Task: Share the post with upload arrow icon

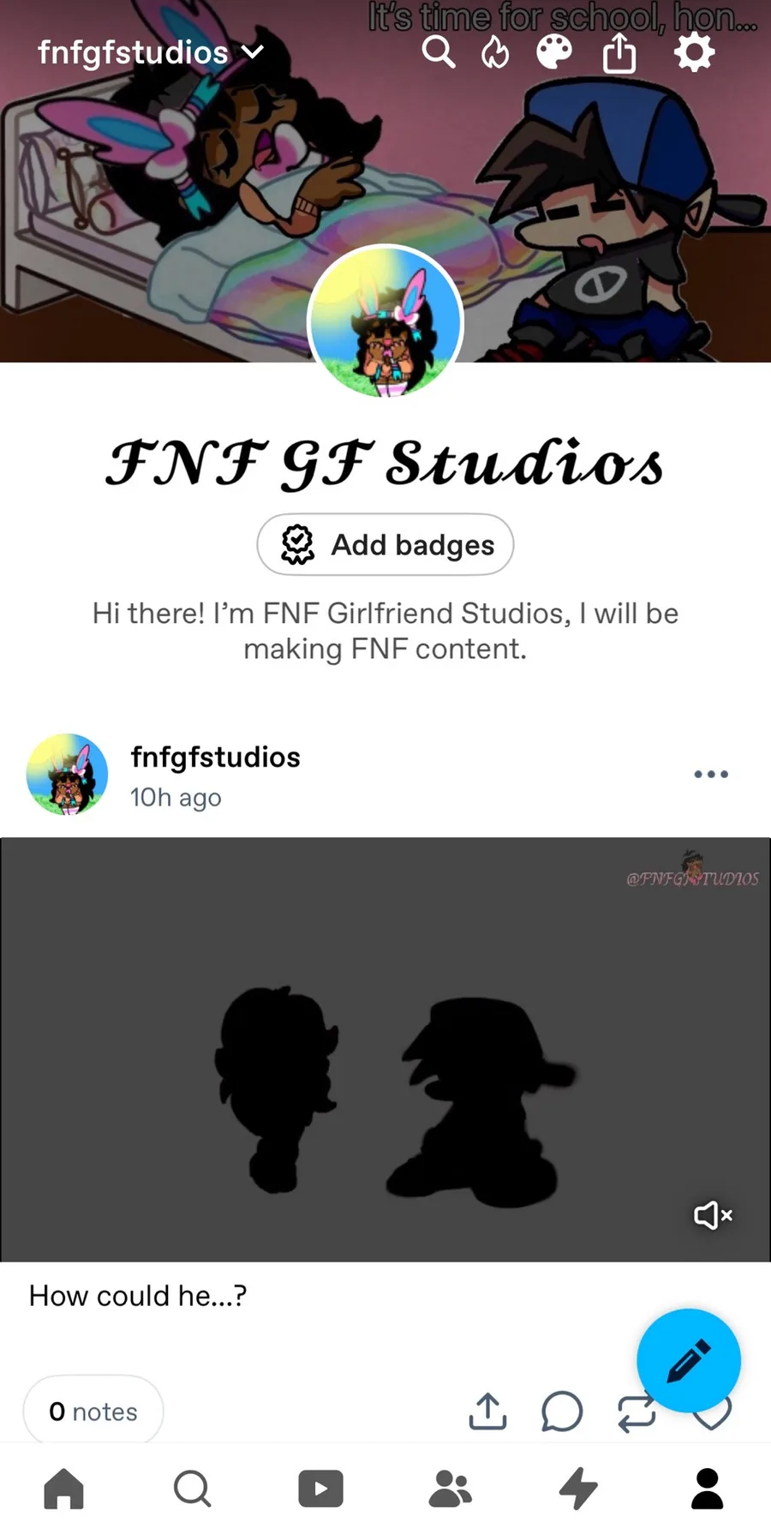Action: coord(487,1411)
